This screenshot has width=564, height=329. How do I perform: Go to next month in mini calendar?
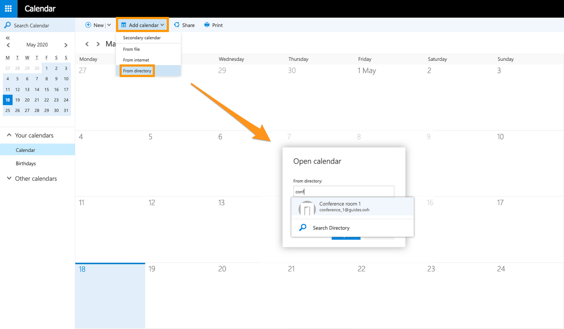coord(66,45)
